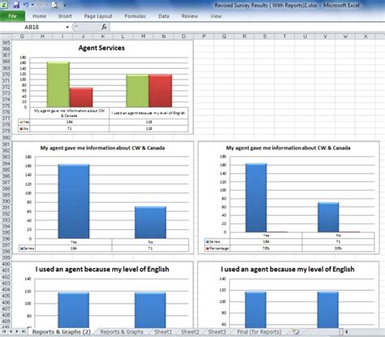Click the green Yes legend key in Agent Services
Viewport: 385px width, 337px height.
click(21, 122)
